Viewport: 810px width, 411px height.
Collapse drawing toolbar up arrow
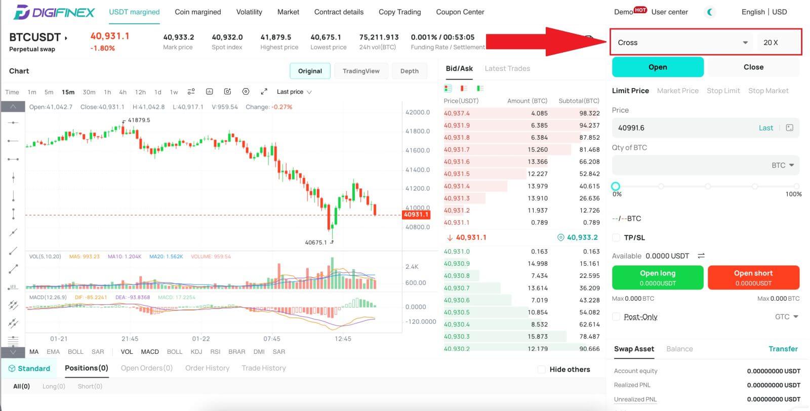pyautogui.click(x=13, y=106)
